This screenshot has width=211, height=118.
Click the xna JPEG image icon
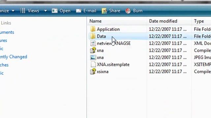point(93,58)
